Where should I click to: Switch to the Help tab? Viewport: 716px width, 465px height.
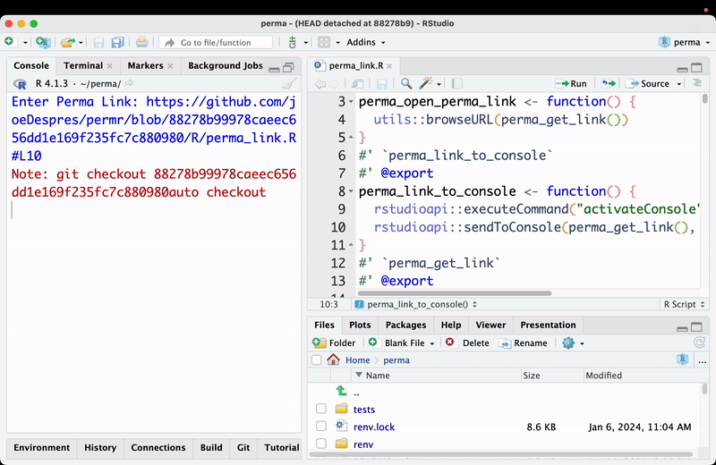(451, 325)
